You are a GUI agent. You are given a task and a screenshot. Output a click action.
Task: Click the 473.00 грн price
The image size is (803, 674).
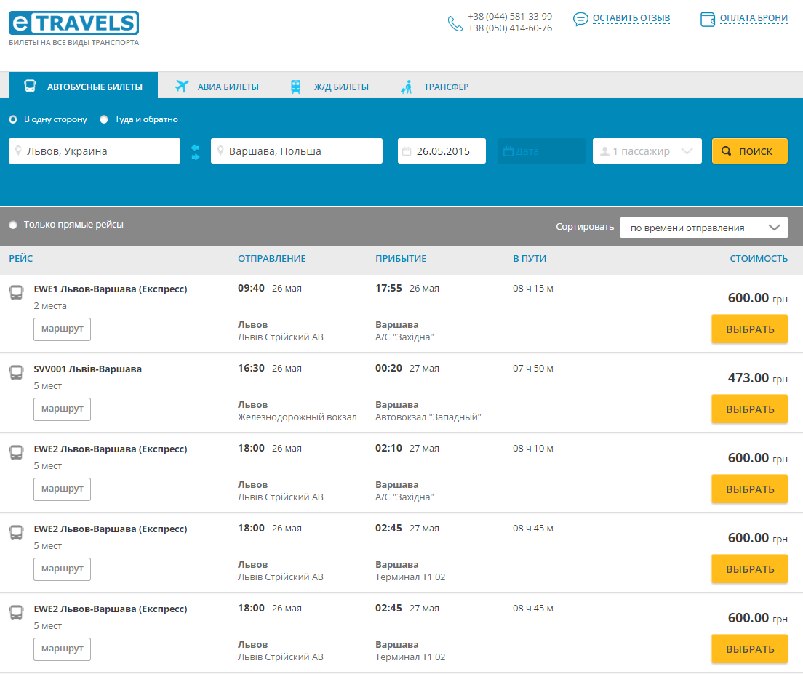tap(758, 377)
